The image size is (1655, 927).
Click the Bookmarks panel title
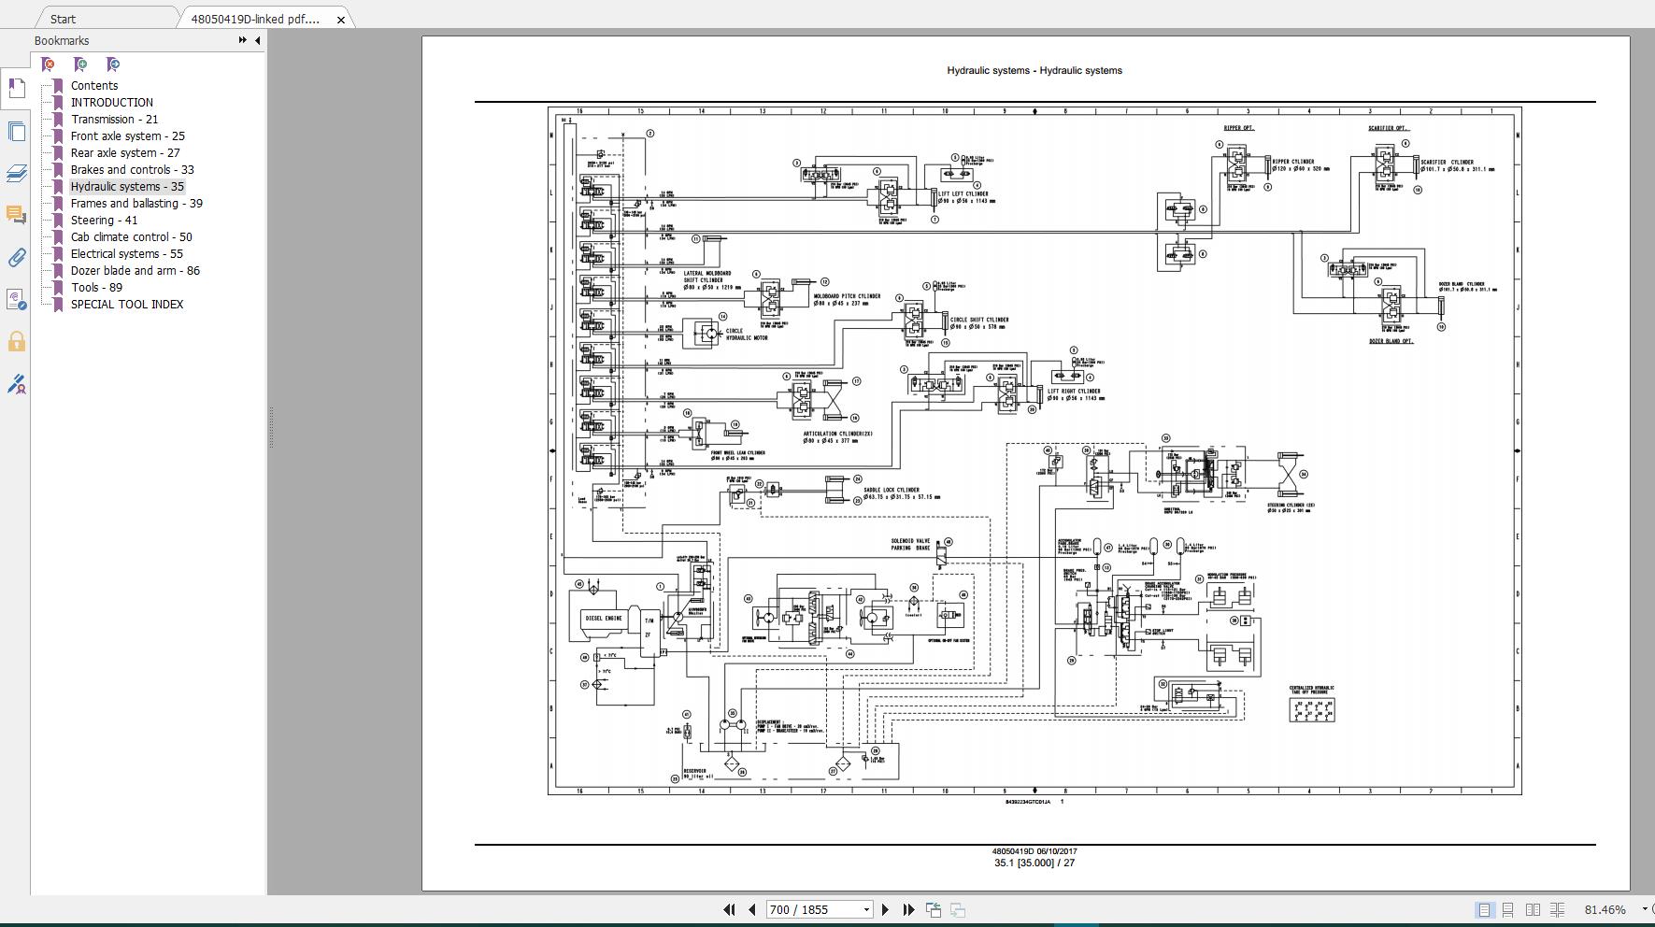[62, 40]
